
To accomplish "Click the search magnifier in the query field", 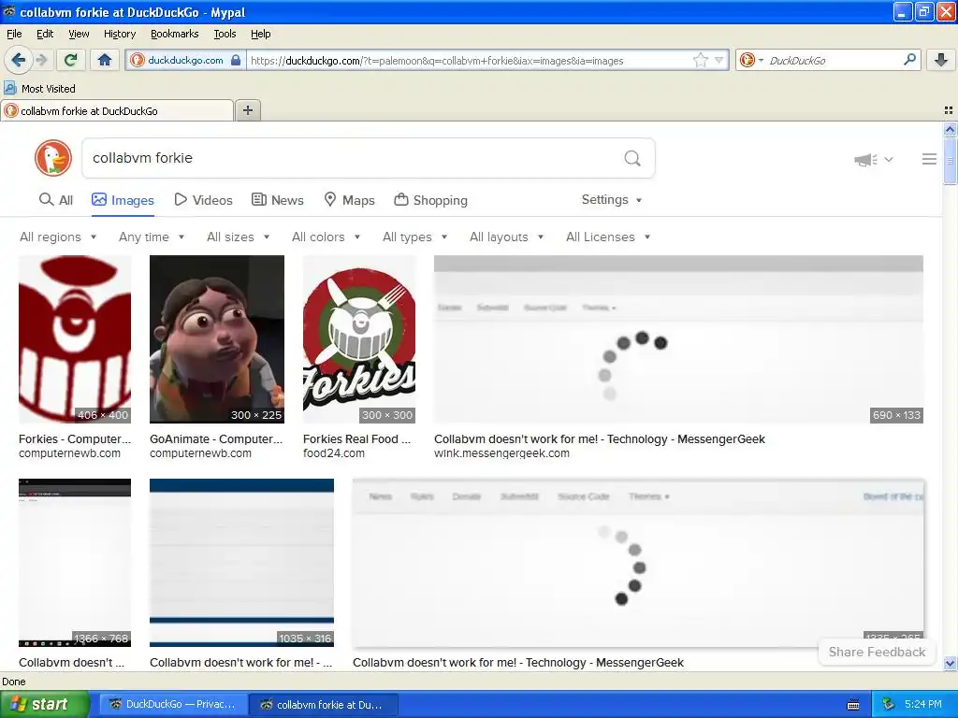I will tap(632, 158).
